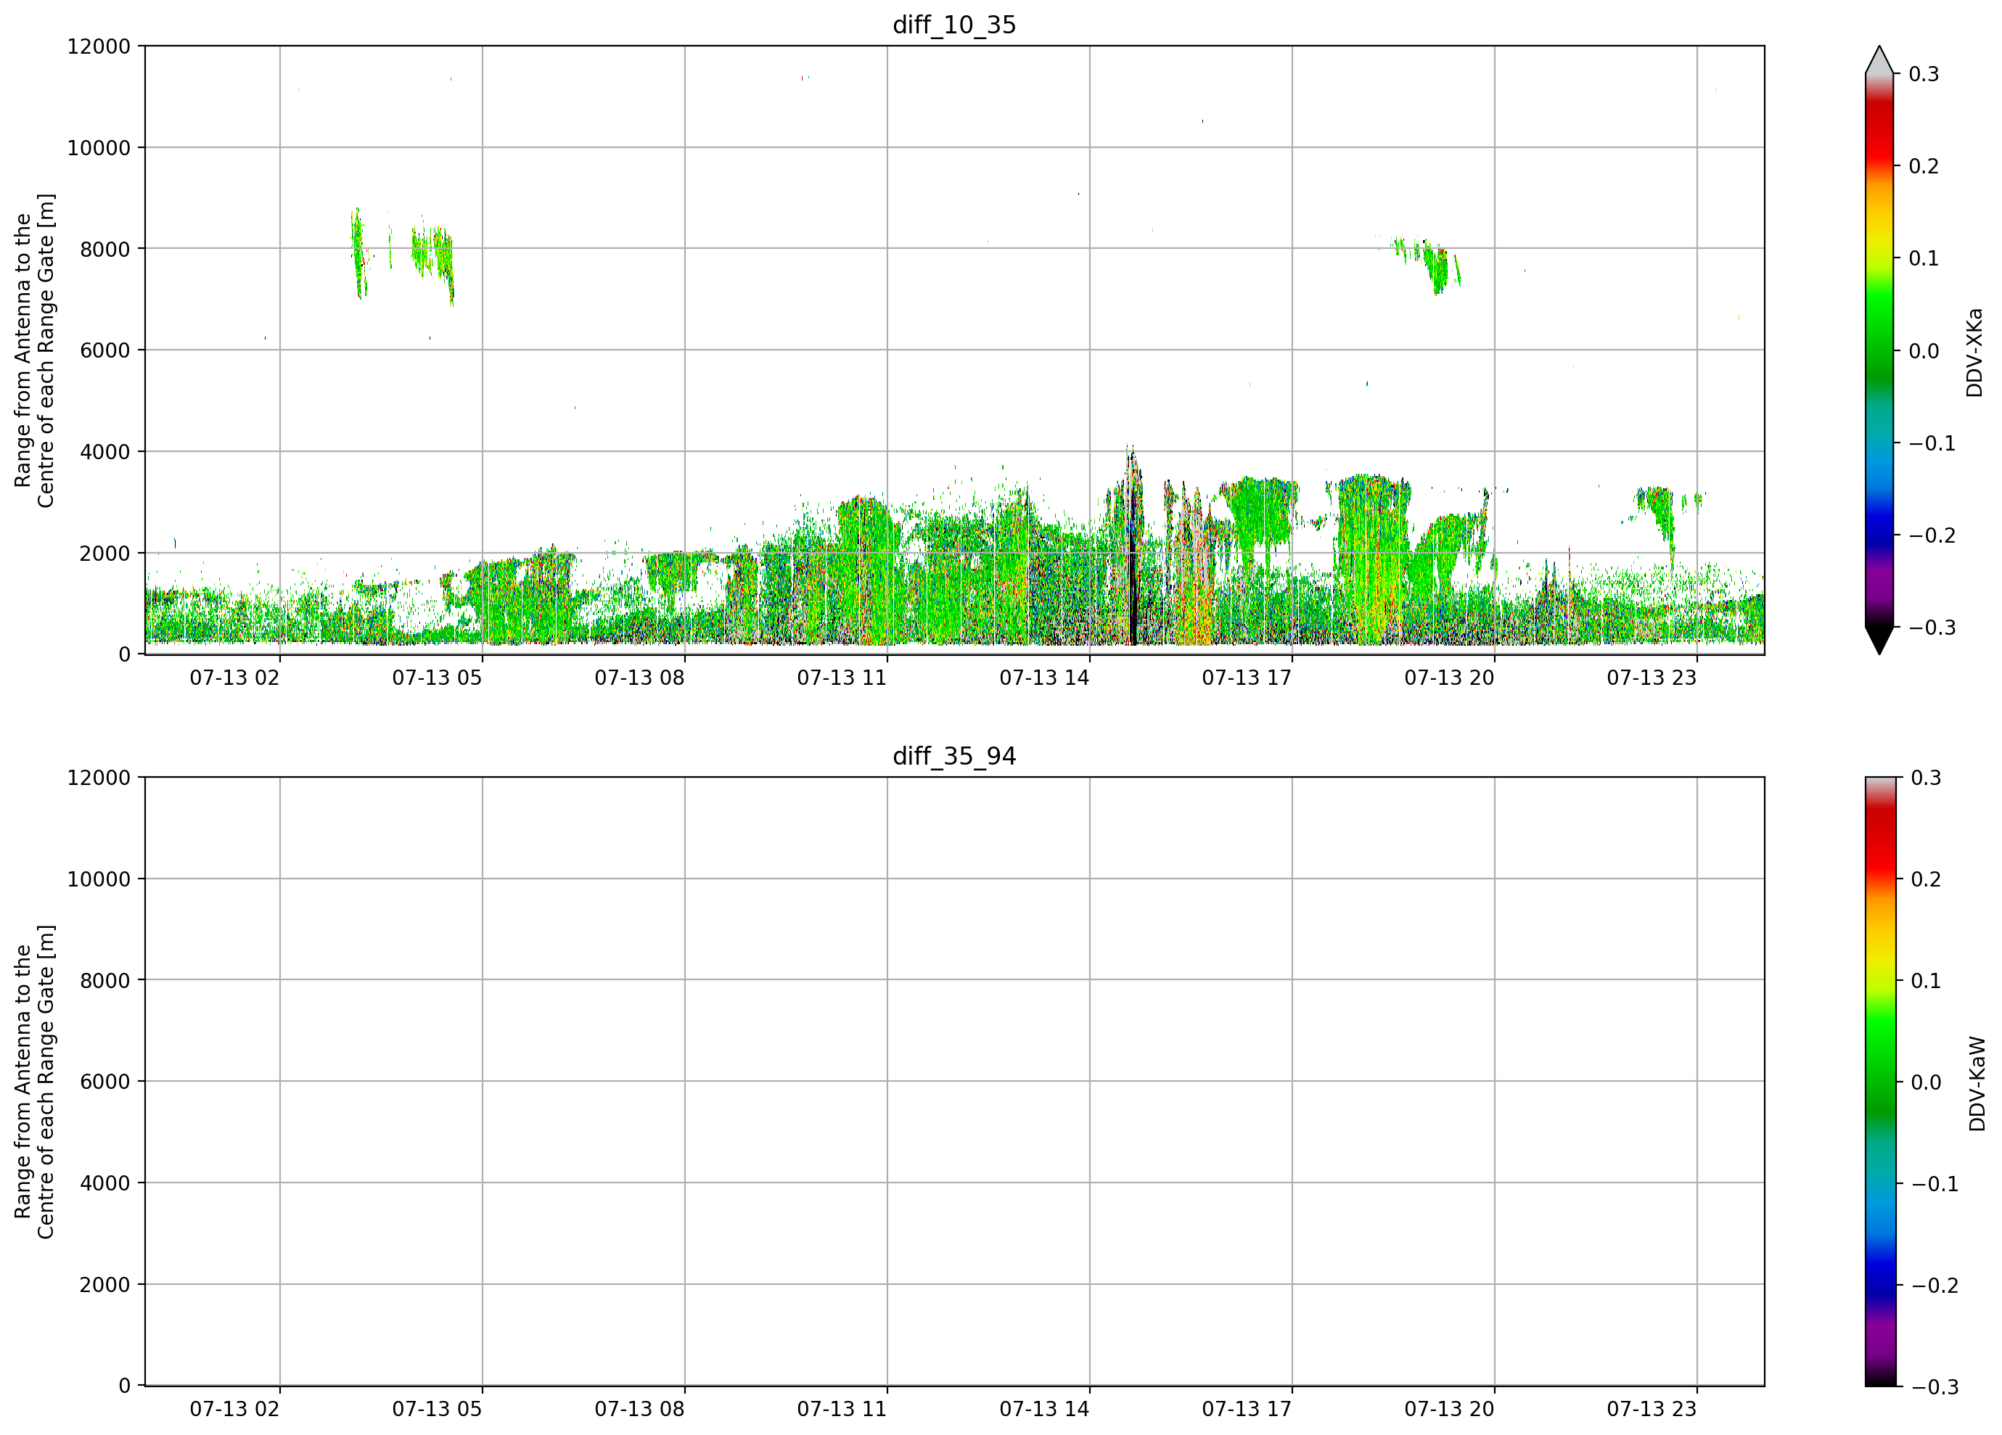Click the 0.2 tick on DDV-KaW colorbar
The width and height of the screenshot is (2002, 1435).
[x=1926, y=879]
